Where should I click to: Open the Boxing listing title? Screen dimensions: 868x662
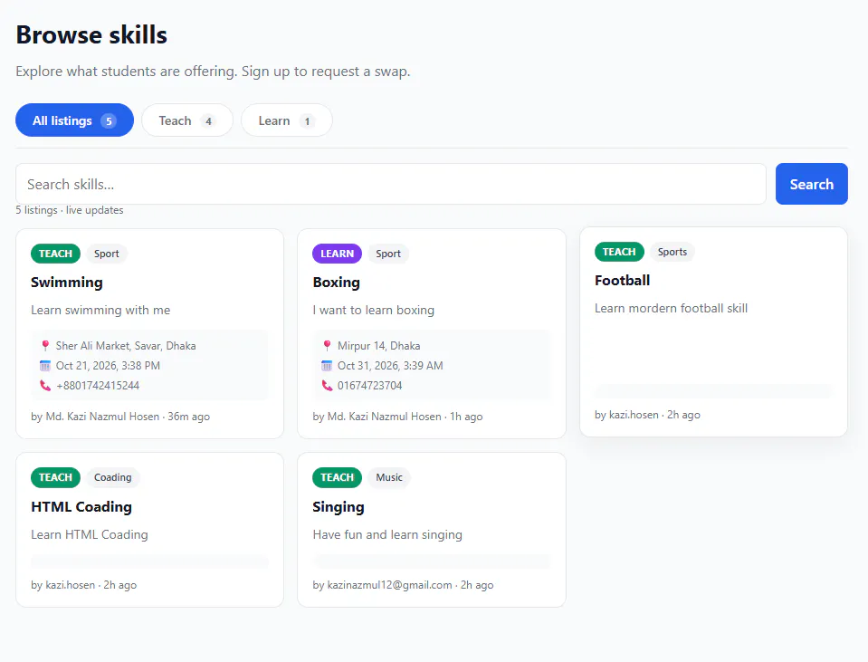[x=337, y=283]
